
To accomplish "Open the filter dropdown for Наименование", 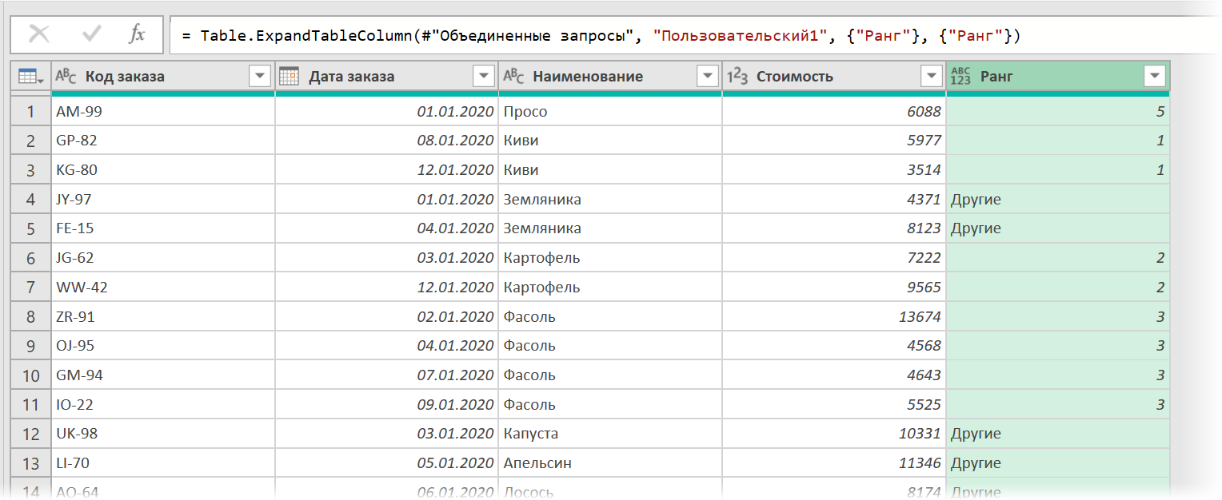I will 707,77.
